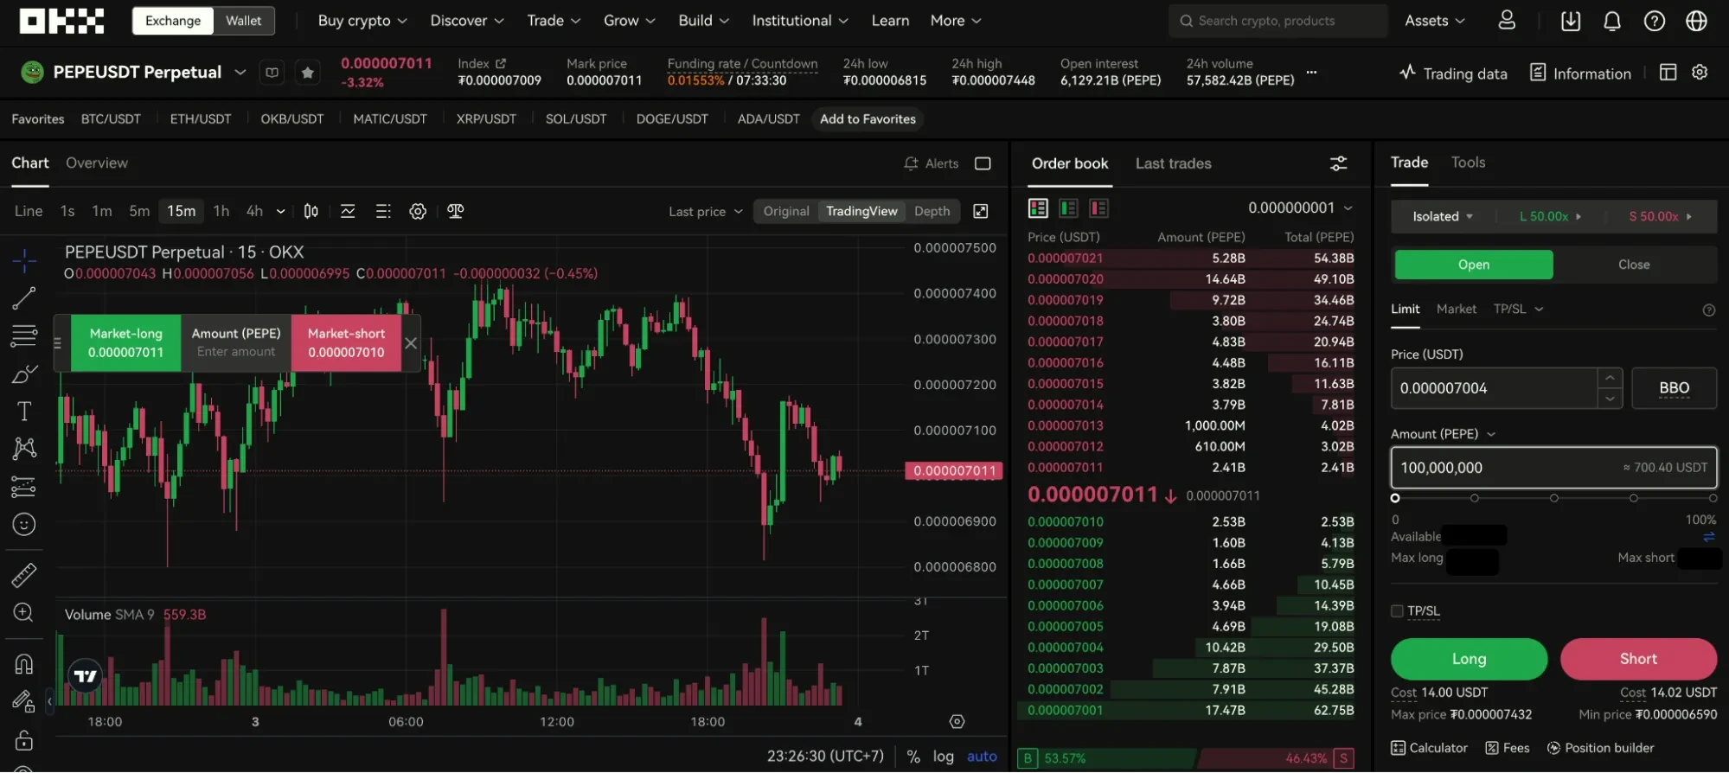Click the green Long button
Viewport: 1729px width, 773px height.
point(1469,659)
